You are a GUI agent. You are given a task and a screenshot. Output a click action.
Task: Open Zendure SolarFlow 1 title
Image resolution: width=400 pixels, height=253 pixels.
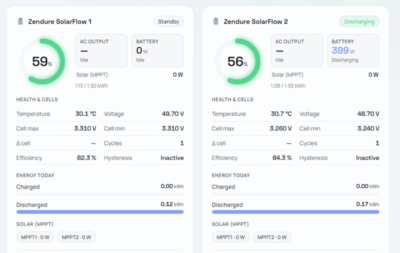click(x=59, y=21)
